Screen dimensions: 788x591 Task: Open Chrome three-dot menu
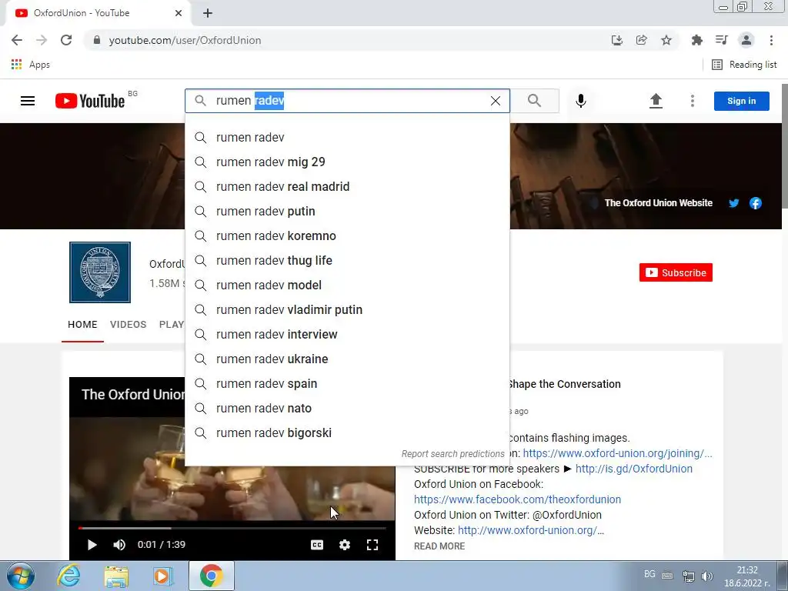pyautogui.click(x=771, y=40)
